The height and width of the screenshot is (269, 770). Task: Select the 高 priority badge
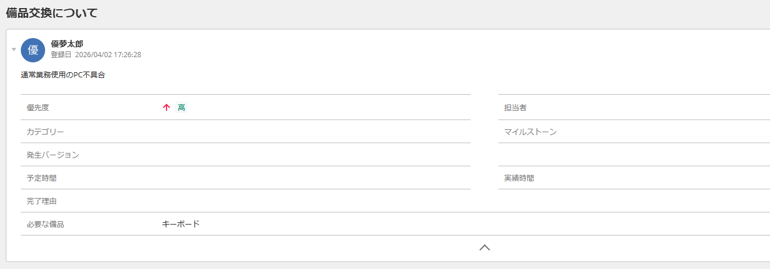(182, 107)
